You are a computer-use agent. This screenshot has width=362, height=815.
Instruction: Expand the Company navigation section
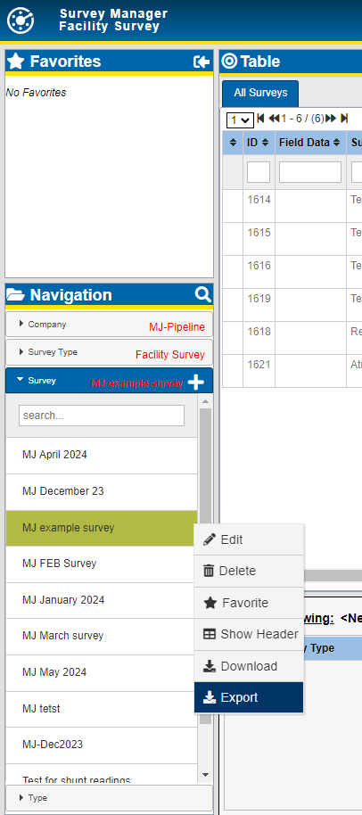(109, 325)
